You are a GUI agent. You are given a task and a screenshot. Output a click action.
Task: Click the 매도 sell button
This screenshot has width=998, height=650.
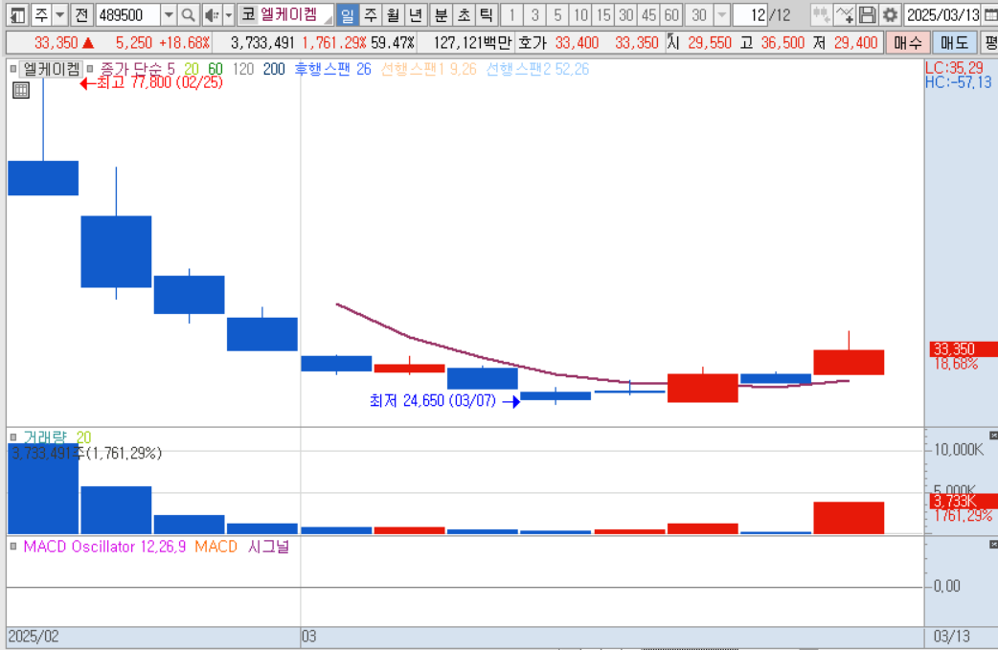pos(954,43)
